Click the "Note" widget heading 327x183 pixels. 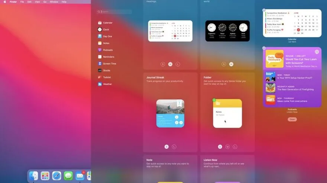149,160
